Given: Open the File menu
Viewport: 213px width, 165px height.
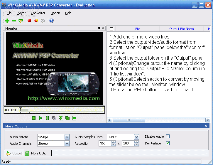Looking at the screenshot, I should [9, 13].
